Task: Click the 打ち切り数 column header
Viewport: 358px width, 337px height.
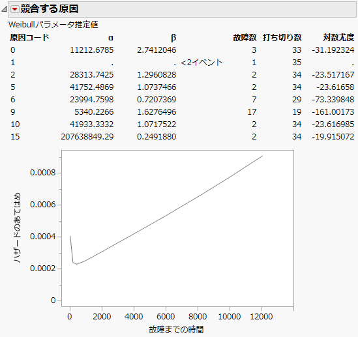Action: click(282, 37)
